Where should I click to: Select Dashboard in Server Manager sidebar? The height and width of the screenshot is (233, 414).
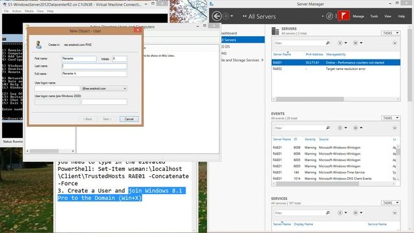point(228,33)
